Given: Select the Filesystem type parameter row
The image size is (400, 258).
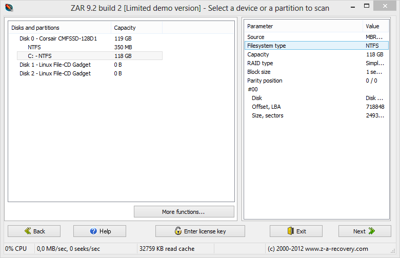Looking at the screenshot, I should pos(316,46).
